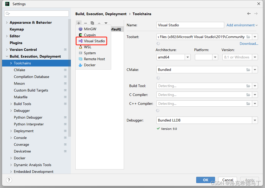Click the OK button
The height and width of the screenshot is (188, 265).
click(x=206, y=180)
